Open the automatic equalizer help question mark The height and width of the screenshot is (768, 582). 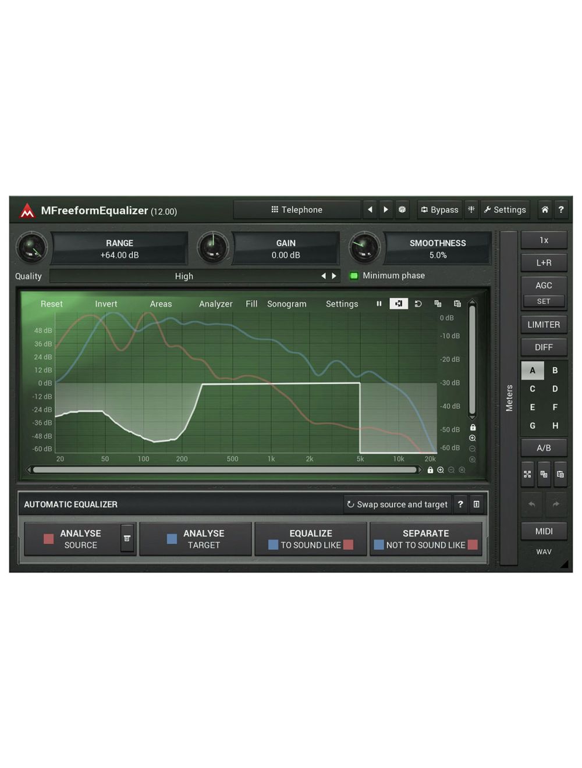[460, 504]
